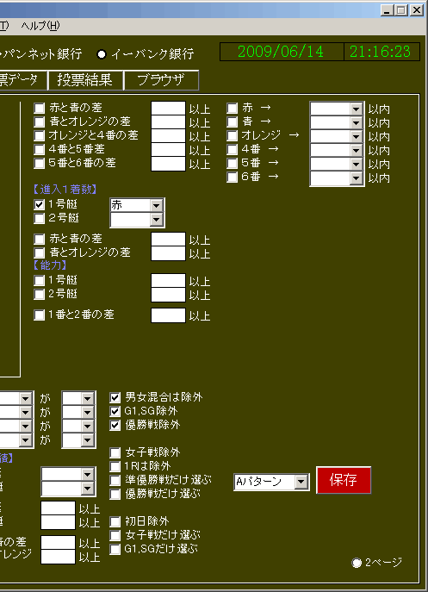Click the input field beside 5番と6番の差
The width and height of the screenshot is (428, 592).
pos(168,164)
